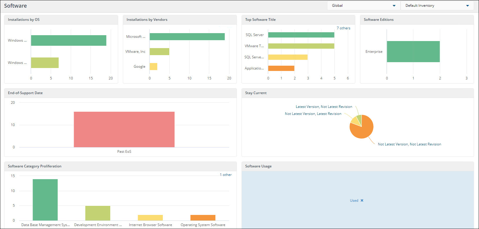Click 'Latest Version, Not Latest Revision' label
This screenshot has width=479, height=229.
point(324,107)
